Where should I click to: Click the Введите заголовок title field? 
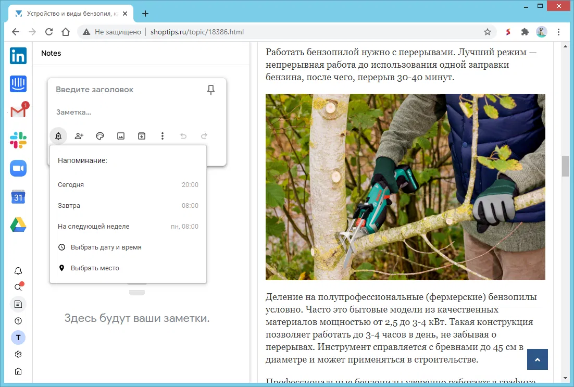click(x=128, y=90)
